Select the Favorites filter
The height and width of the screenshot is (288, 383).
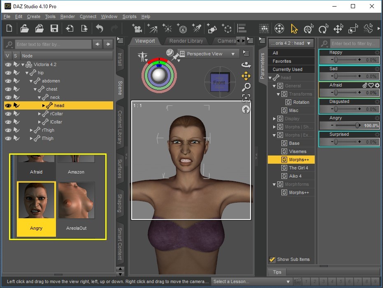pyautogui.click(x=291, y=61)
